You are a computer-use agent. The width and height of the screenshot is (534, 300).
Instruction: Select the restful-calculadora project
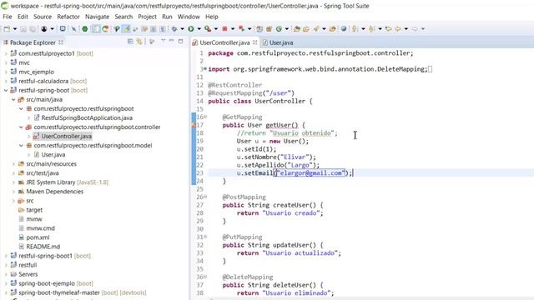(x=43, y=82)
